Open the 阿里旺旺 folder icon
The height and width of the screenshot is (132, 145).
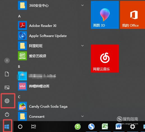pyautogui.click(x=22, y=46)
